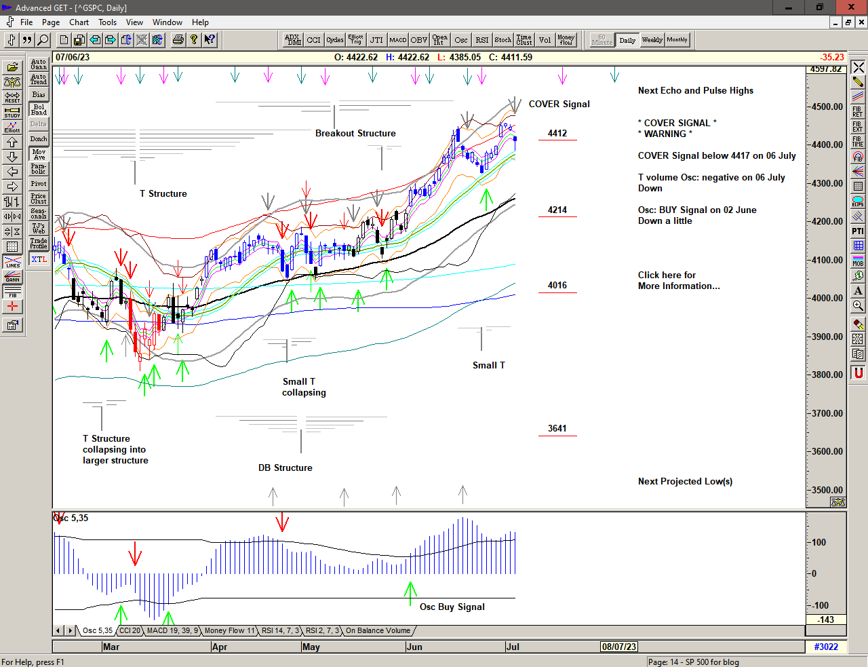Select the MOB tool icon
868x667 pixels.
pos(858,261)
